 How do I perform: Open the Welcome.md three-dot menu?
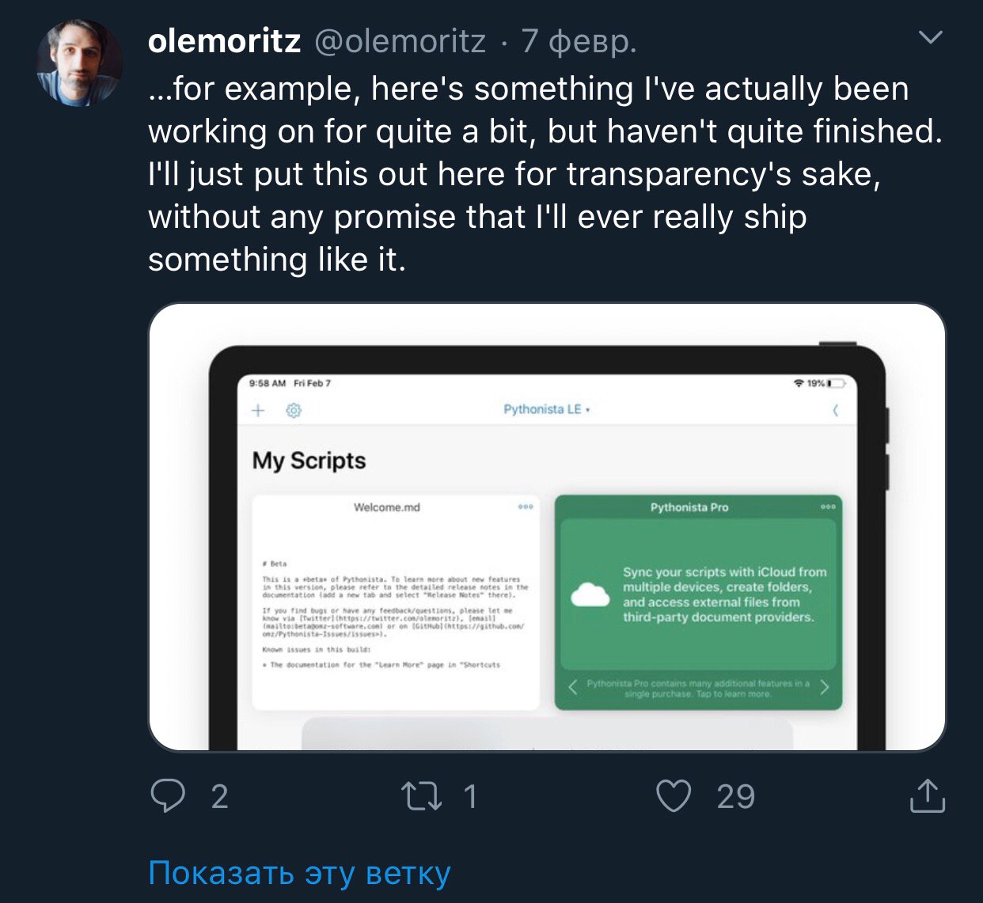click(526, 507)
